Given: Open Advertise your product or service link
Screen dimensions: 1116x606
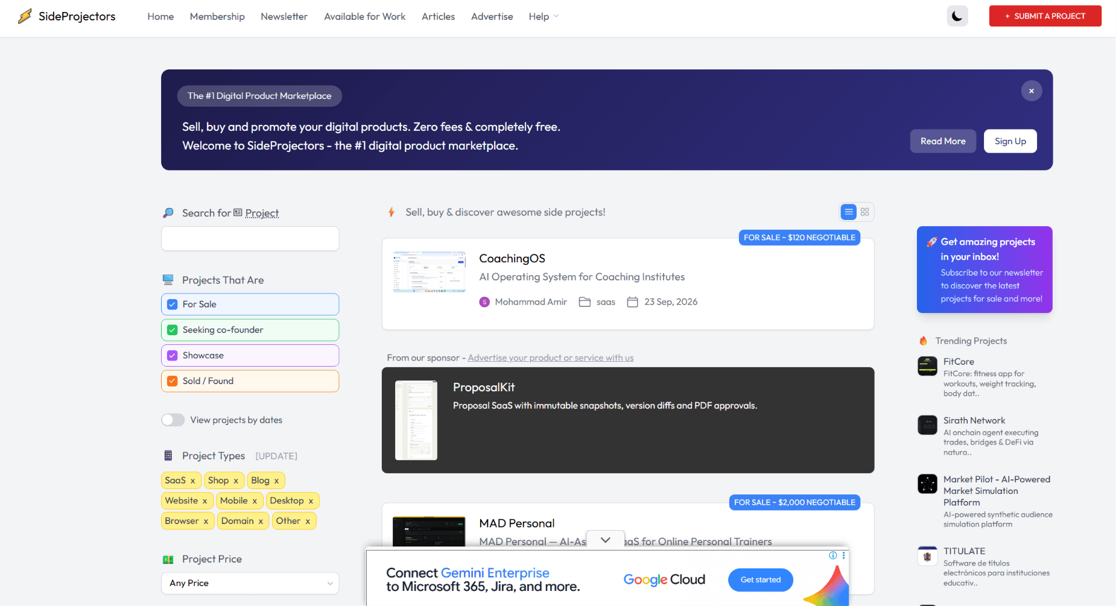Looking at the screenshot, I should coord(551,358).
